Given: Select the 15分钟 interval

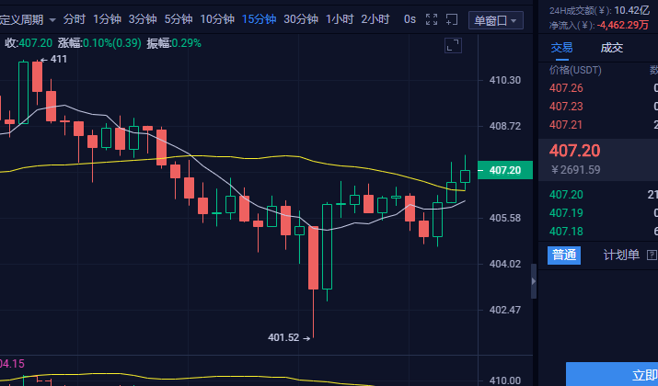Looking at the screenshot, I should click(259, 19).
